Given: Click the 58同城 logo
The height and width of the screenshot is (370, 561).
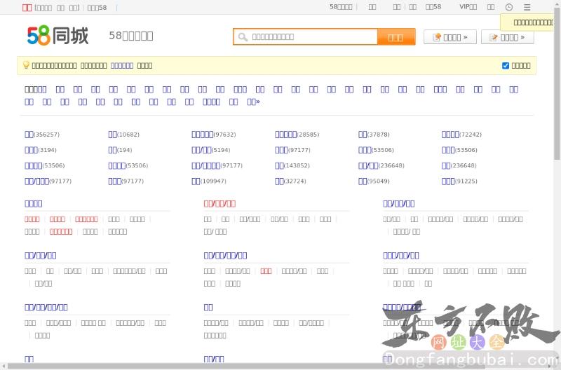Looking at the screenshot, I should (x=58, y=35).
